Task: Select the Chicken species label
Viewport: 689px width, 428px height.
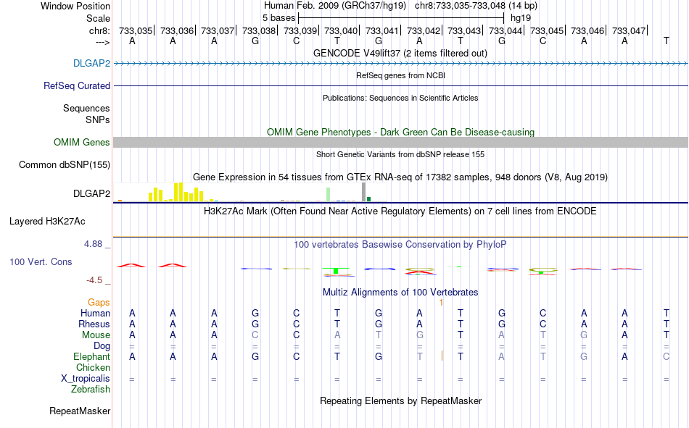Action: (x=93, y=367)
